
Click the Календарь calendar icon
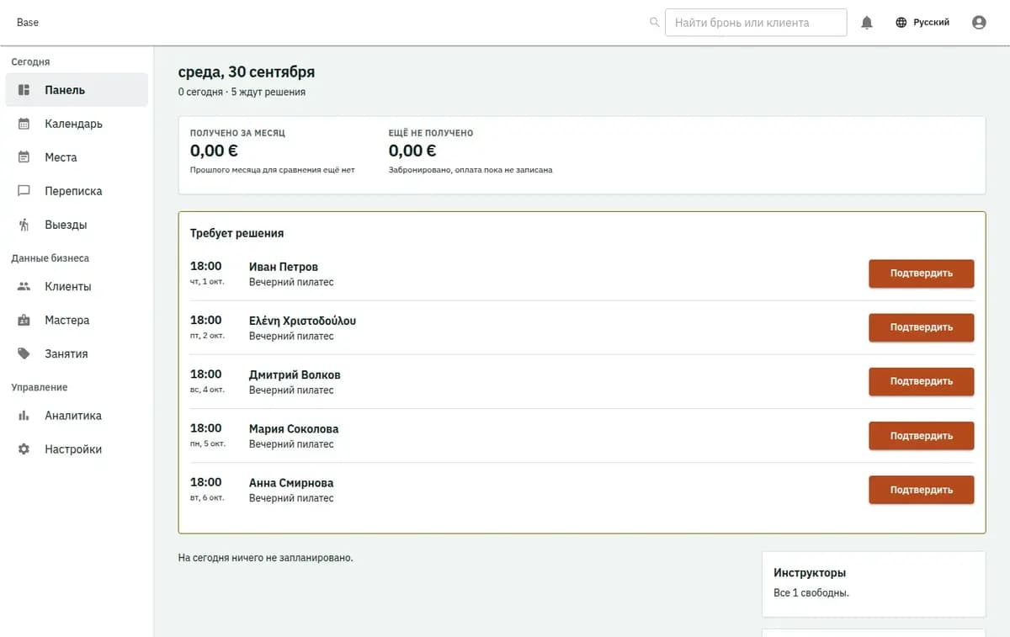pos(24,124)
